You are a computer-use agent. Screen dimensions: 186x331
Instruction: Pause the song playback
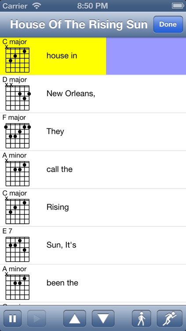coord(12,318)
